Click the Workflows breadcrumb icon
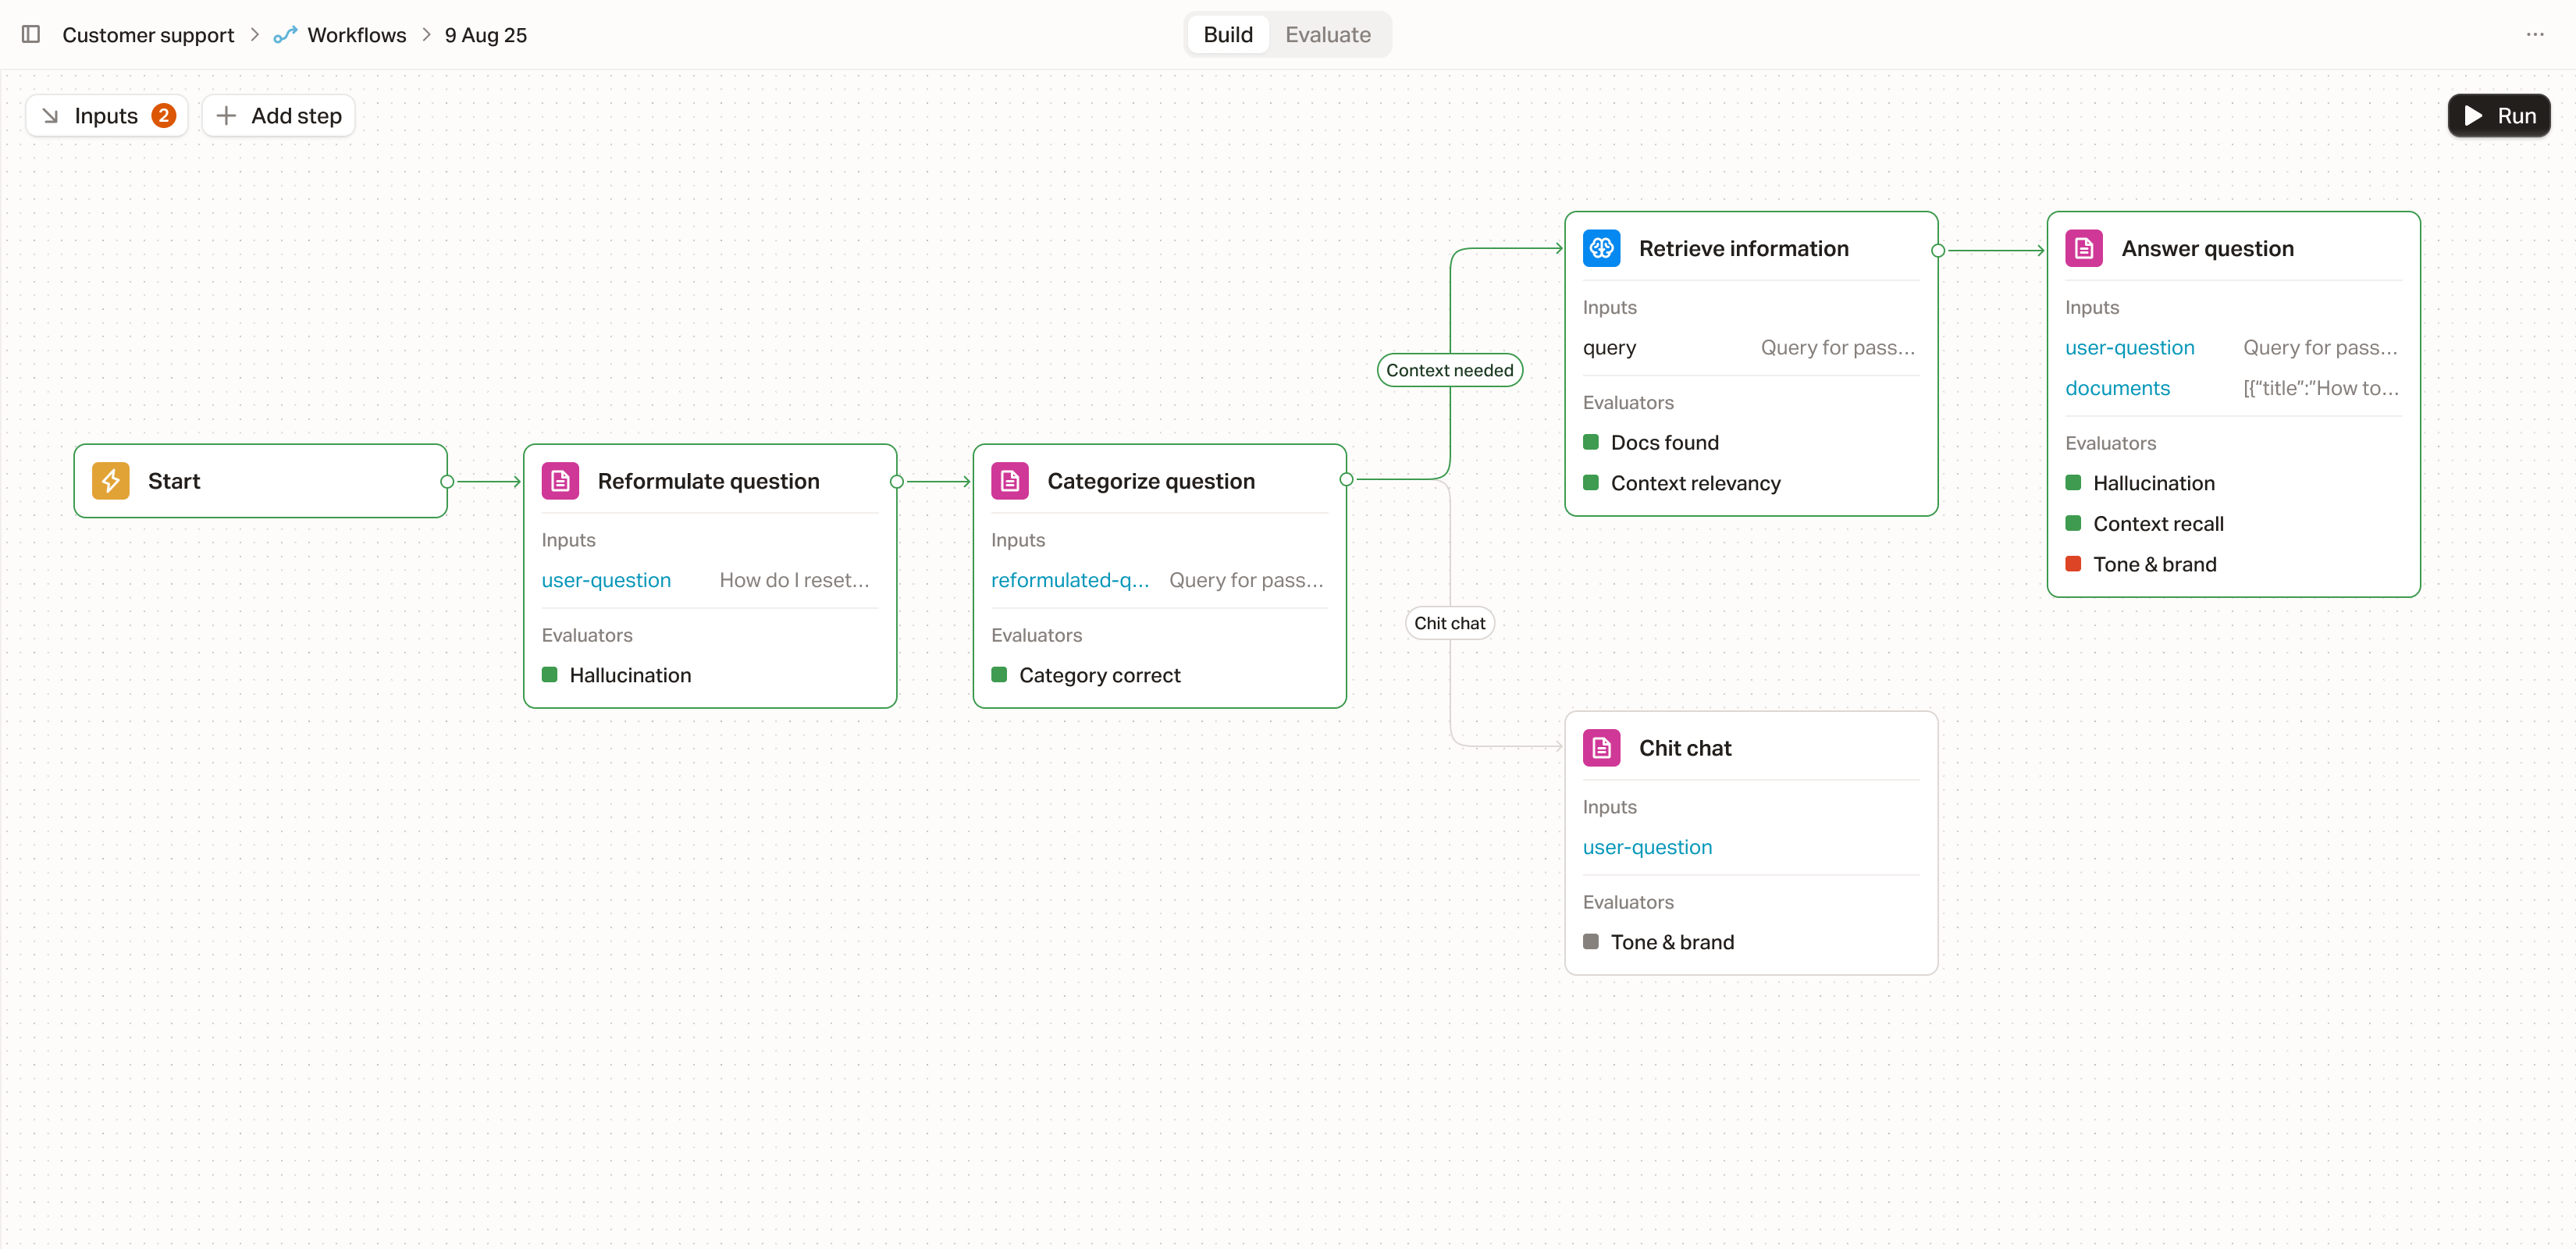This screenshot has width=2576, height=1249. 286,35
